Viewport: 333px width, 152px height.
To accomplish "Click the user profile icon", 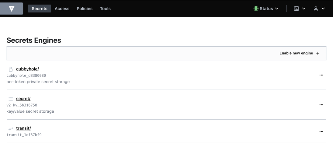I will click(316, 8).
